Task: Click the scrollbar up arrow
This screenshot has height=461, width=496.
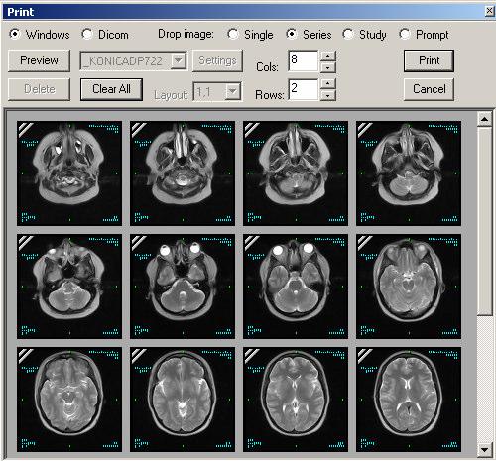Action: 484,119
